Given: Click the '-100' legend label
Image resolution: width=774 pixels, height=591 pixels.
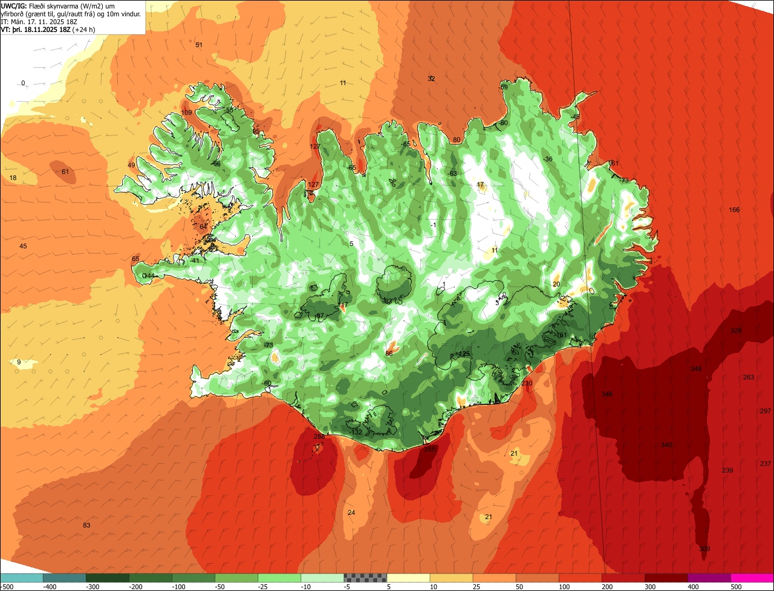Looking at the screenshot, I should 180,586.
